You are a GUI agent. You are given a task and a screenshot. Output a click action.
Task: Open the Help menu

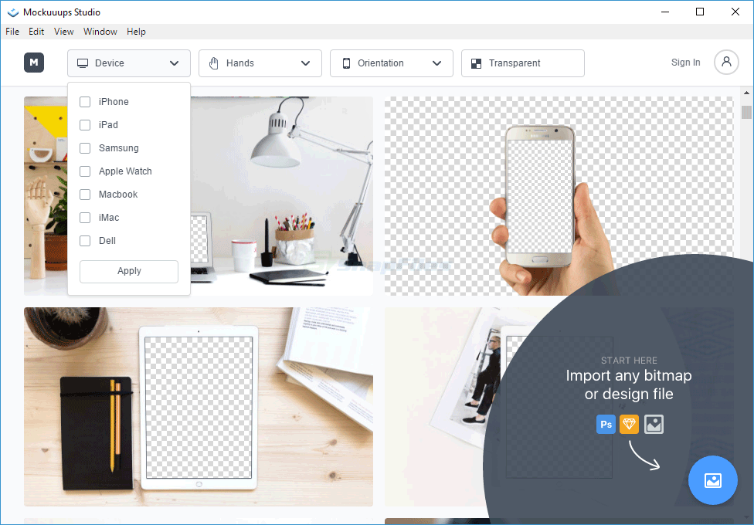pos(136,32)
